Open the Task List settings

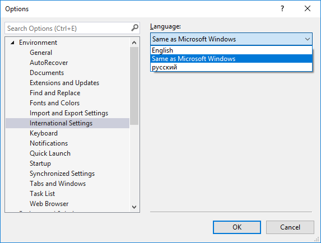(42, 194)
